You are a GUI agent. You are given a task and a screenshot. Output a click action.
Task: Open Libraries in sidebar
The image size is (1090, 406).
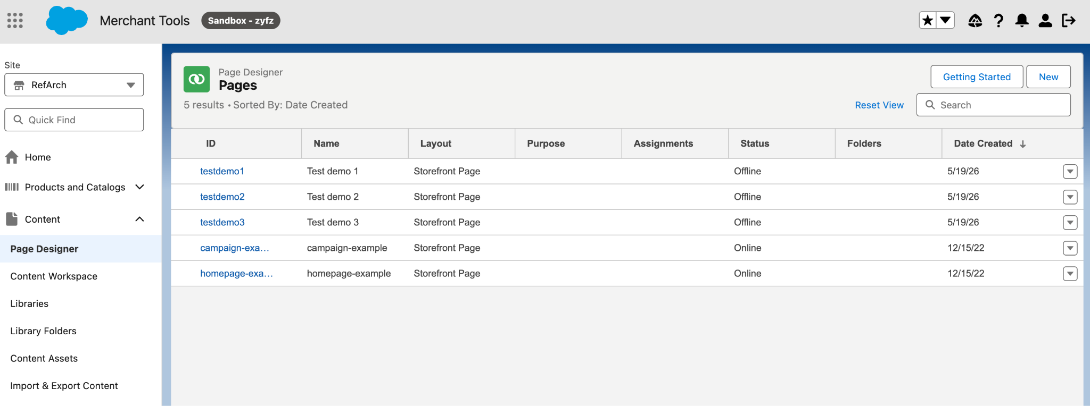29,303
